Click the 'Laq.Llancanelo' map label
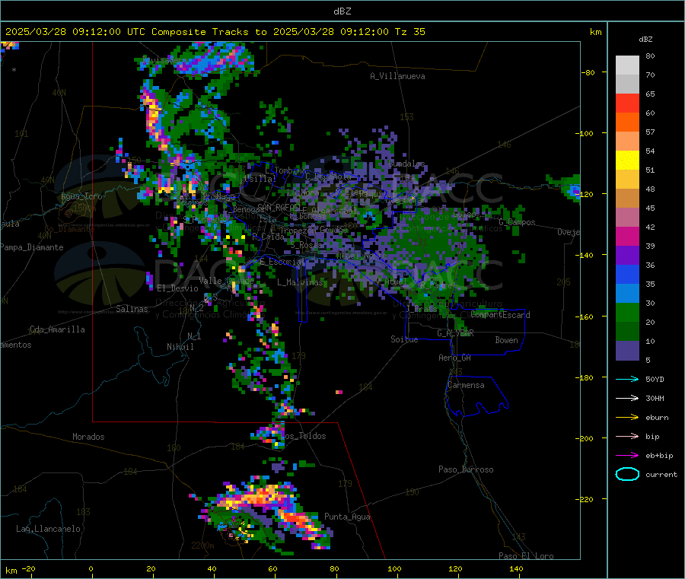The width and height of the screenshot is (685, 579). click(x=49, y=529)
